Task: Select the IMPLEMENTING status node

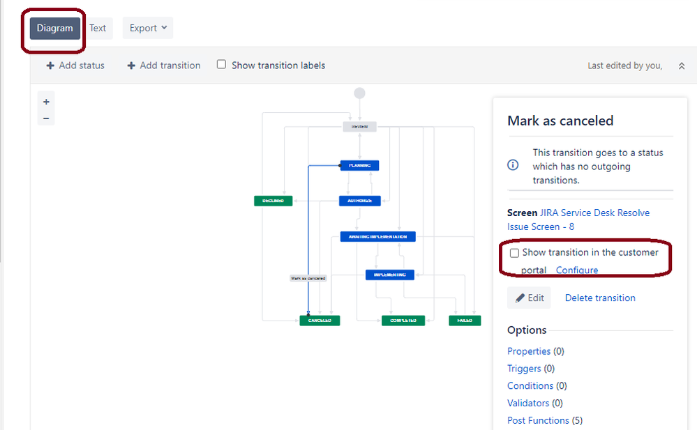Action: [390, 275]
